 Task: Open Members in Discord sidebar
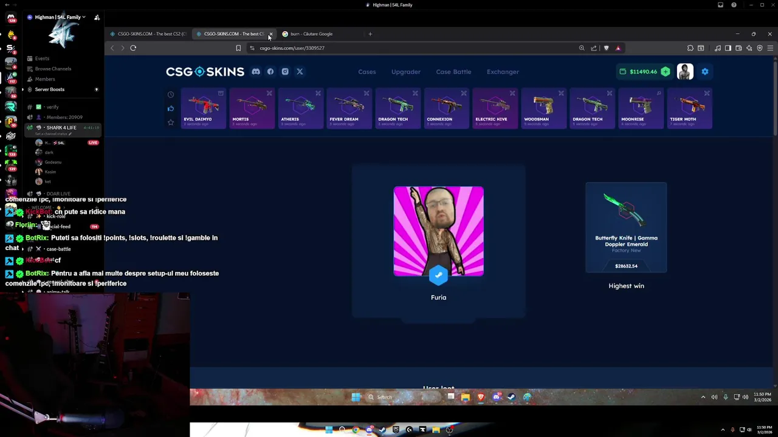point(45,79)
